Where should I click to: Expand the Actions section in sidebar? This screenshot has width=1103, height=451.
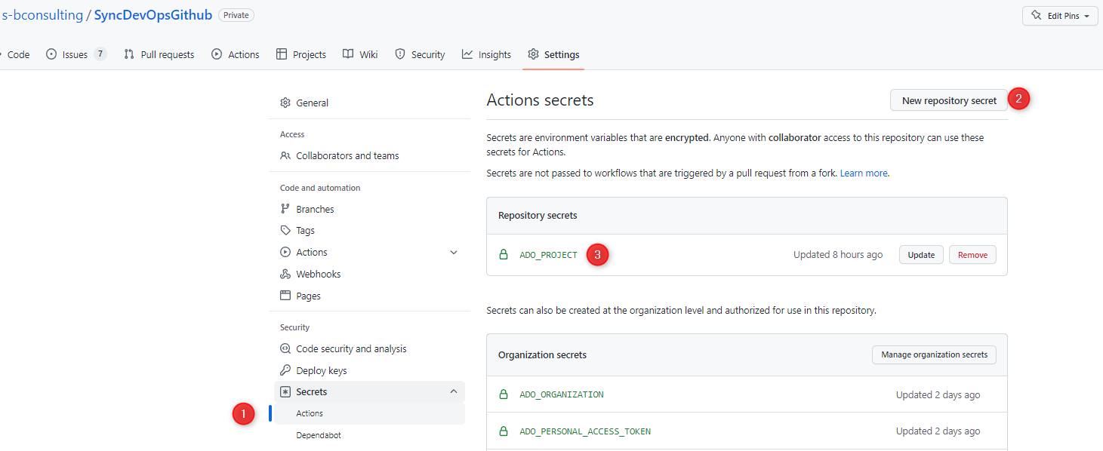453,252
